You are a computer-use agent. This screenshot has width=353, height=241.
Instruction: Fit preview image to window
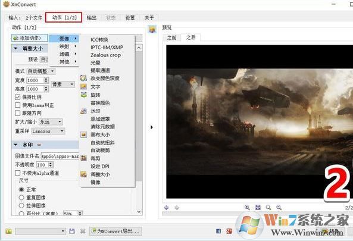pos(258,208)
